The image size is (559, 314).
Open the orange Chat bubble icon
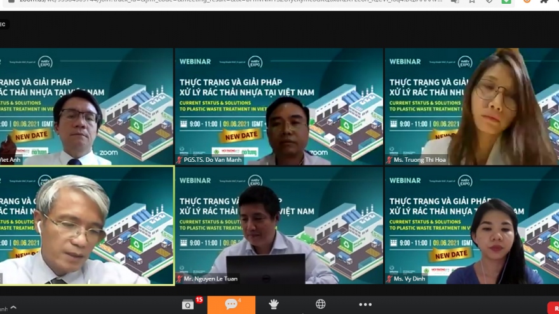[232, 304]
